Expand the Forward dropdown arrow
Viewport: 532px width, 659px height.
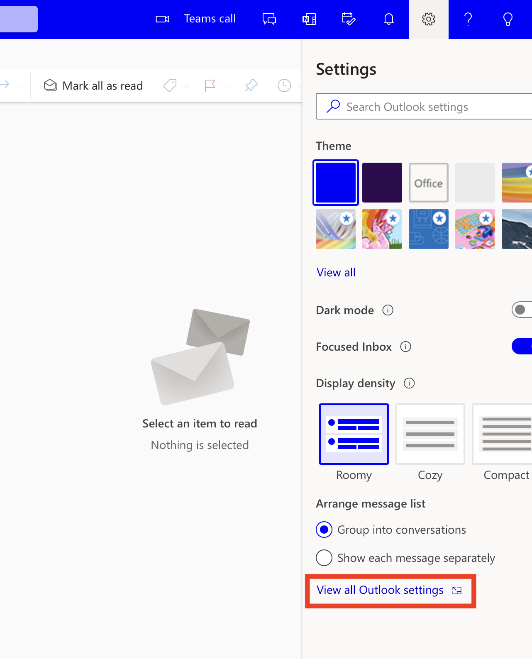point(20,86)
